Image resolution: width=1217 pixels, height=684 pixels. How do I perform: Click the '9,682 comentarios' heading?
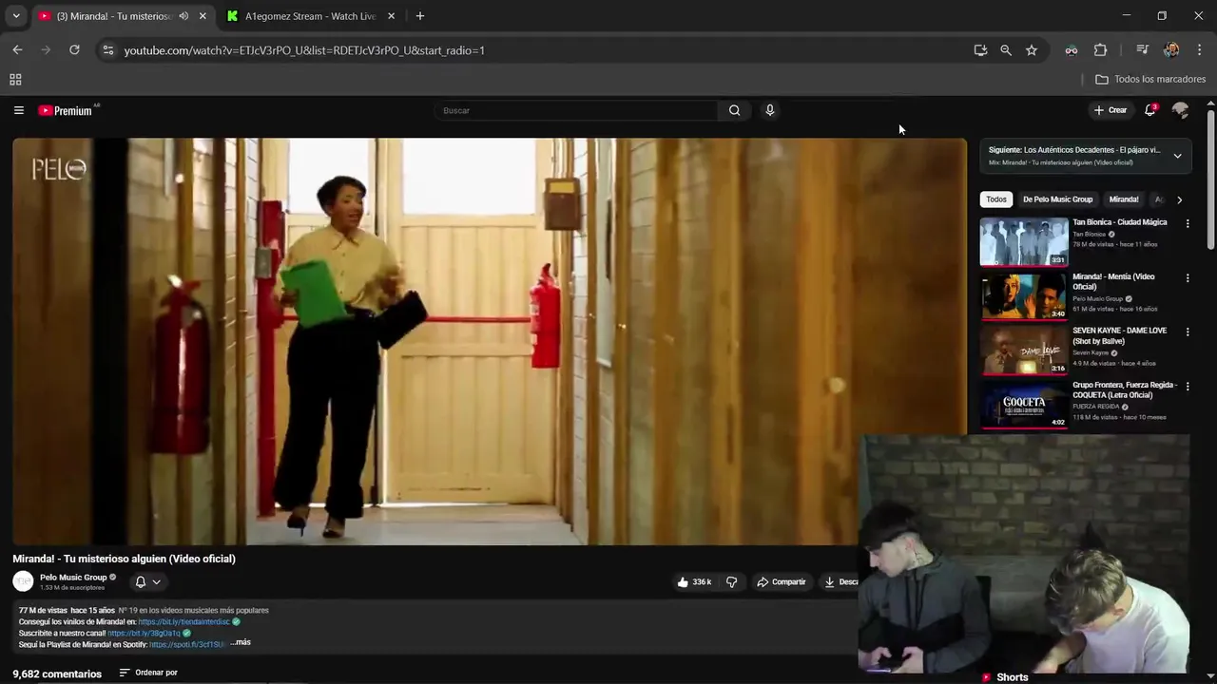point(57,674)
